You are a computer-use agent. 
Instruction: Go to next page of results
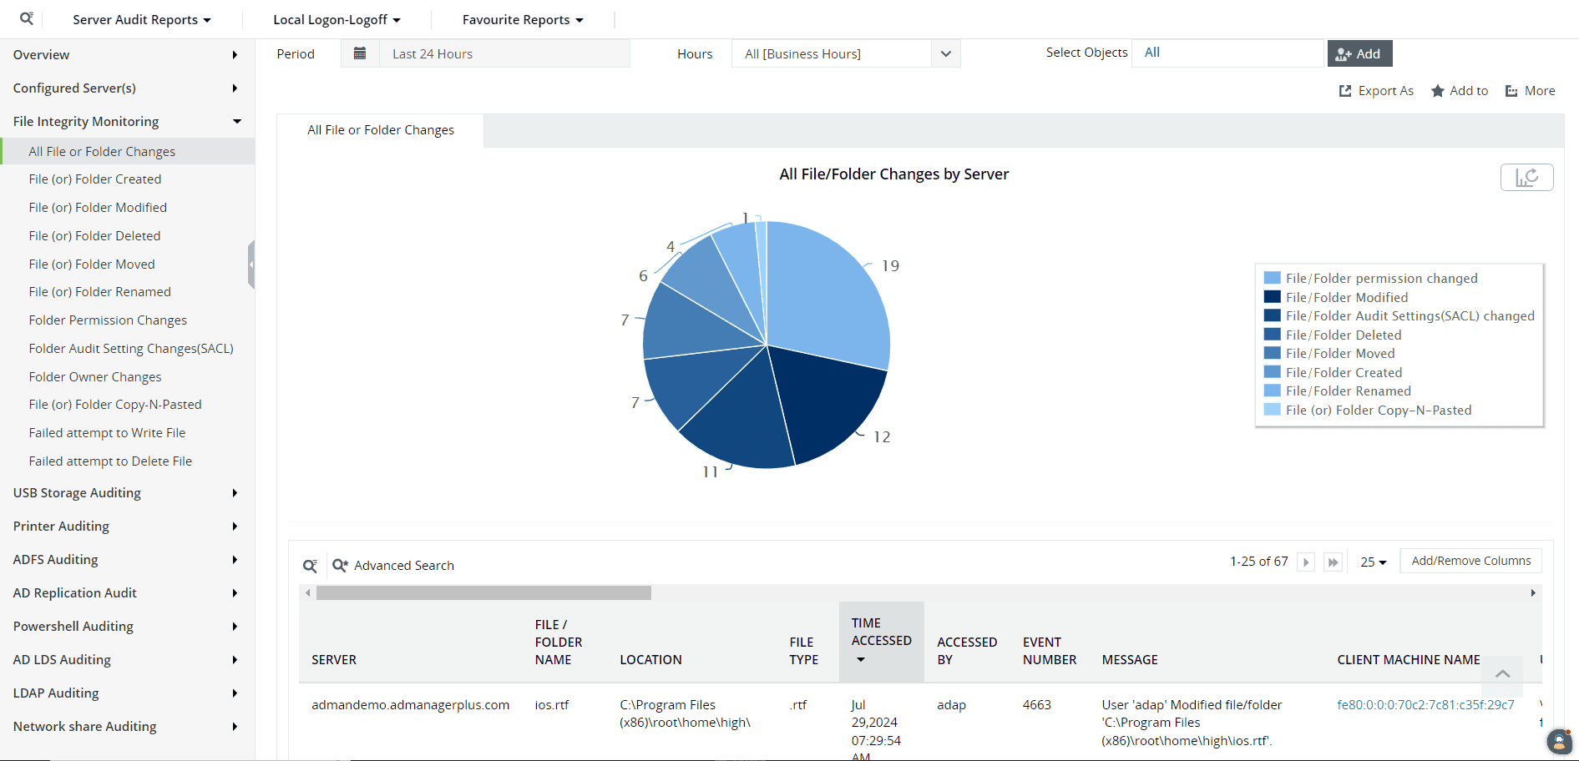[1306, 562]
